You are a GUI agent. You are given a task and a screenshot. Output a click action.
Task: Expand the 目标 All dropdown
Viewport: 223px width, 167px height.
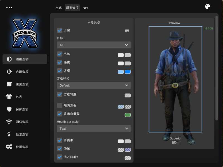(x=94, y=45)
